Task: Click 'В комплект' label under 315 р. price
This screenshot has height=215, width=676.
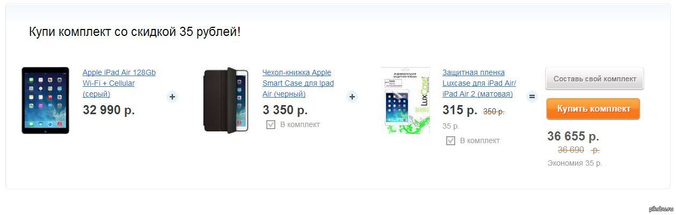Action: coord(480,141)
